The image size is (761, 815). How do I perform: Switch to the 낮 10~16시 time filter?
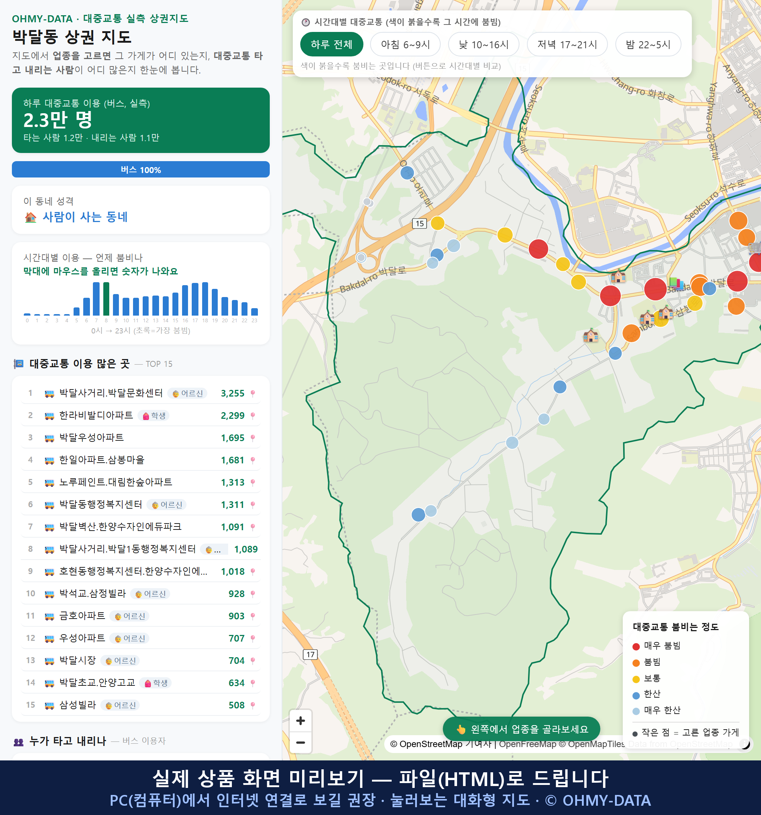(484, 44)
